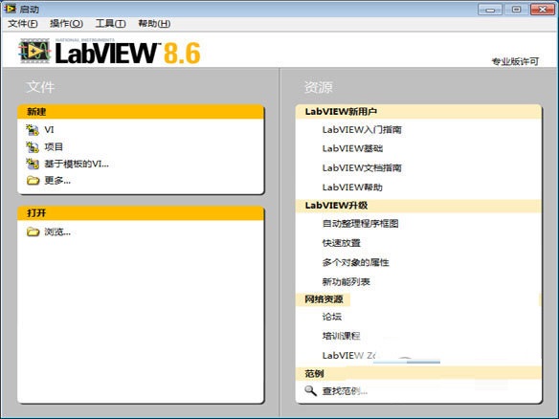The width and height of the screenshot is (559, 419).
Task: Click the LabVIEW 8.6 logo graphic
Action: click(109, 52)
